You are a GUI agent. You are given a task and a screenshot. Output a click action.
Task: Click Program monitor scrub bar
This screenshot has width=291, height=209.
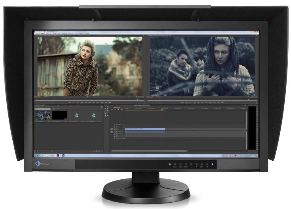tap(202, 101)
